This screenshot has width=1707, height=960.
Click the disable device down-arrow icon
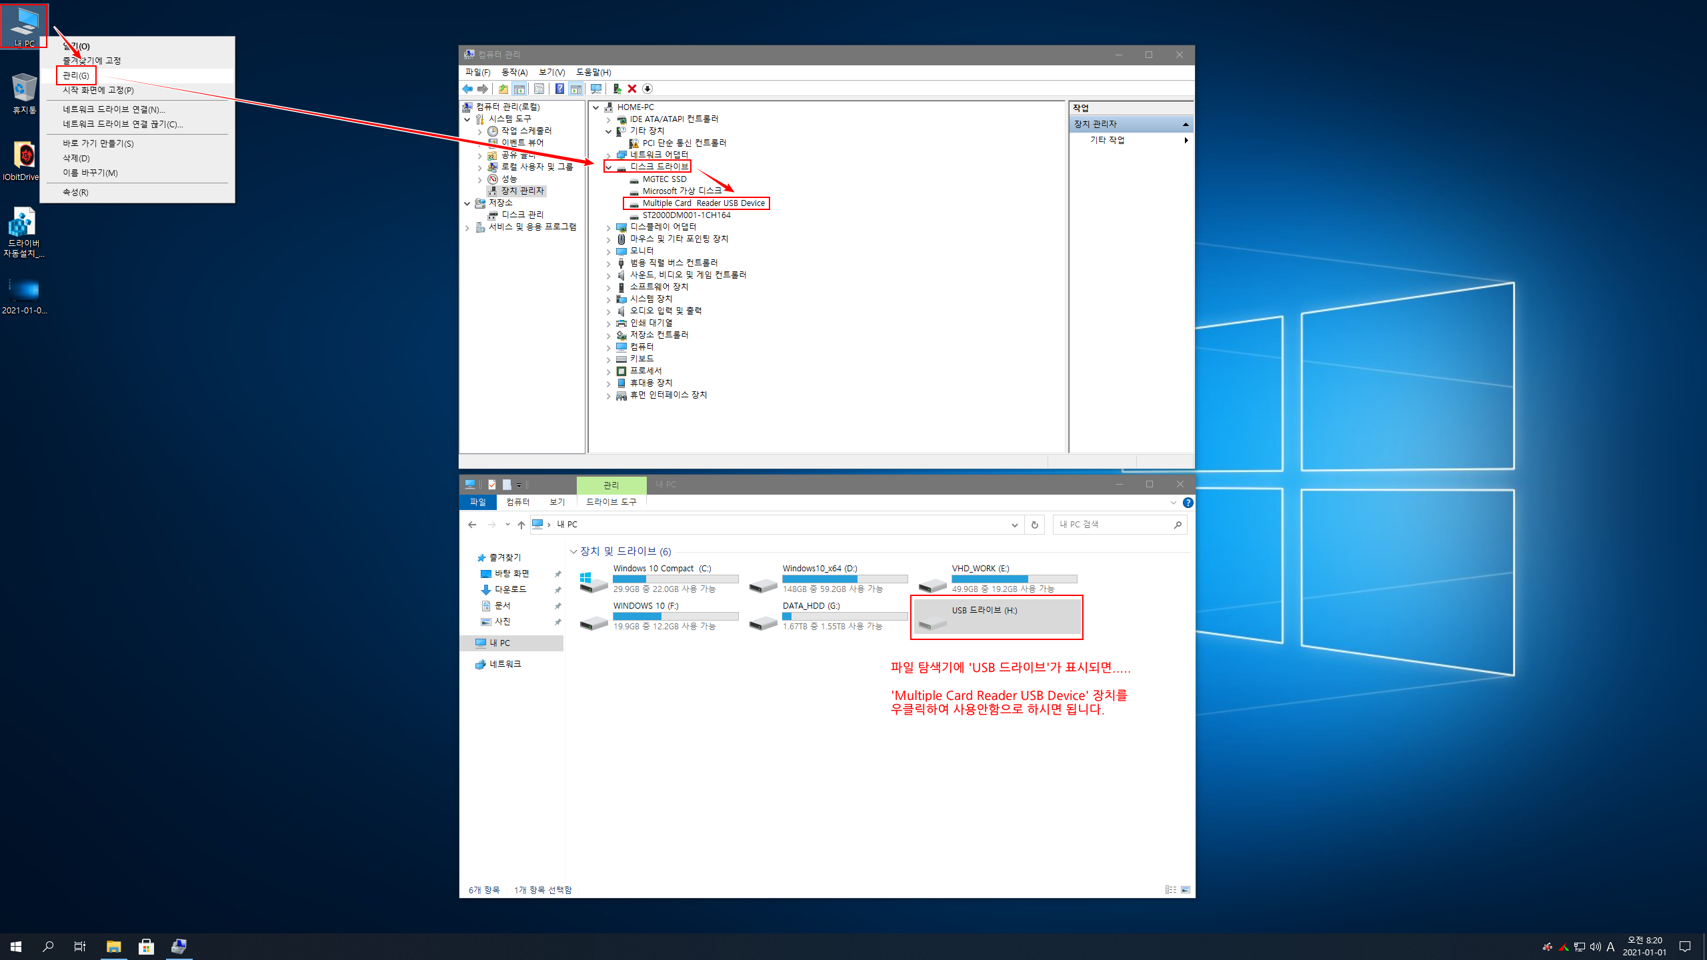647,89
